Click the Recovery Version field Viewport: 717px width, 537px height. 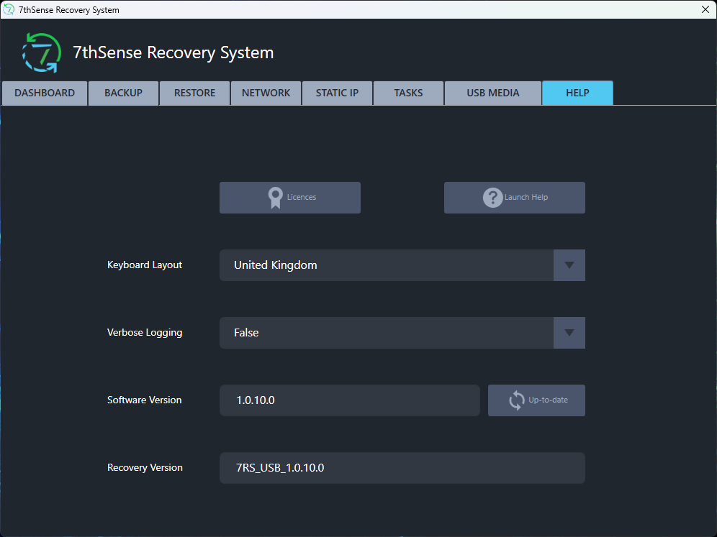coord(402,468)
